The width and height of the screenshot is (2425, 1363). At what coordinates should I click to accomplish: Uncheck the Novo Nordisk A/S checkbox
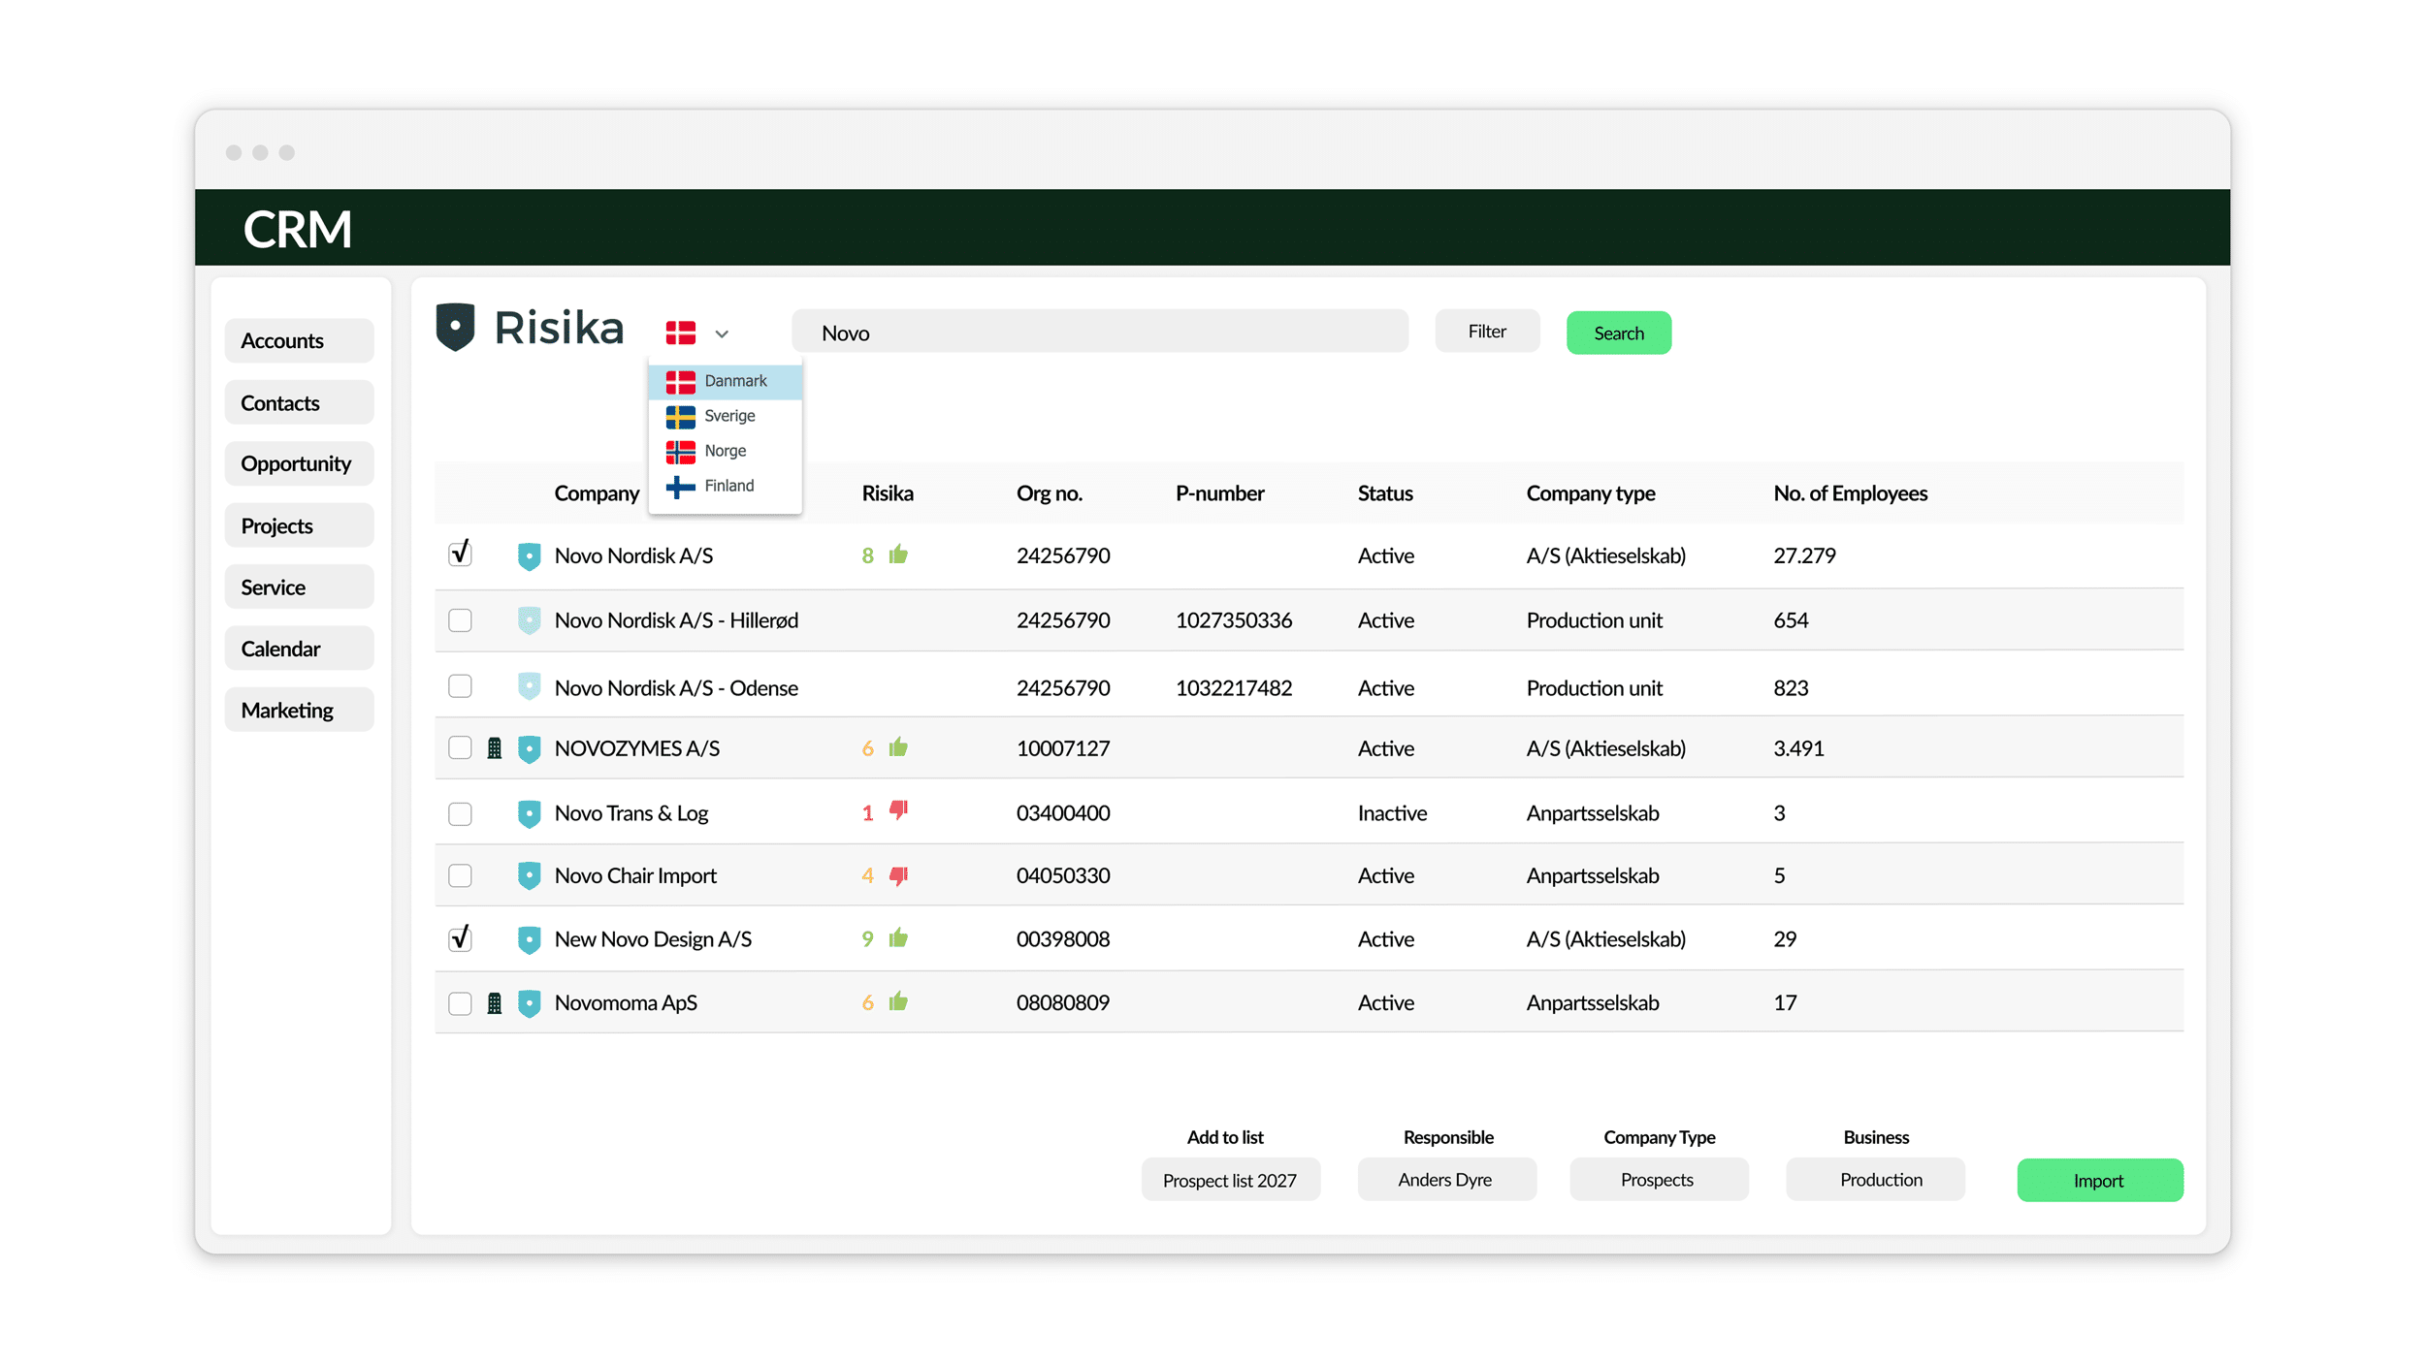[x=460, y=554]
